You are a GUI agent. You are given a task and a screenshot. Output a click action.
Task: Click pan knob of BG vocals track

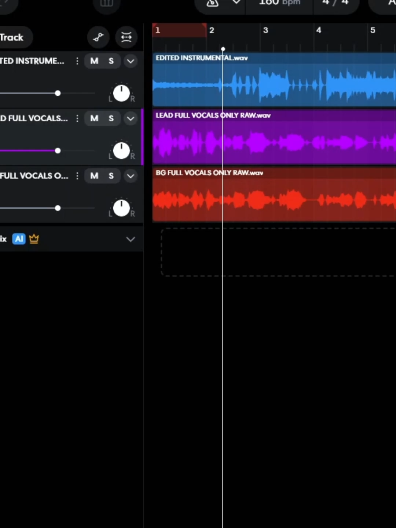click(x=121, y=208)
